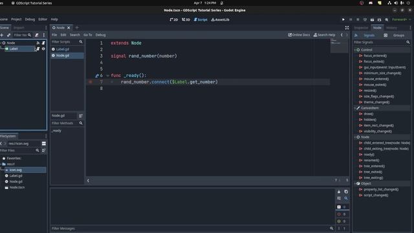The width and height of the screenshot is (414, 233).
Task: Toggle error messages filter in output
Action: tap(342, 214)
